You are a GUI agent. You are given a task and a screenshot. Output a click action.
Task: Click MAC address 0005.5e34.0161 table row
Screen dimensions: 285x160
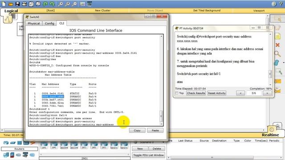click(x=63, y=93)
